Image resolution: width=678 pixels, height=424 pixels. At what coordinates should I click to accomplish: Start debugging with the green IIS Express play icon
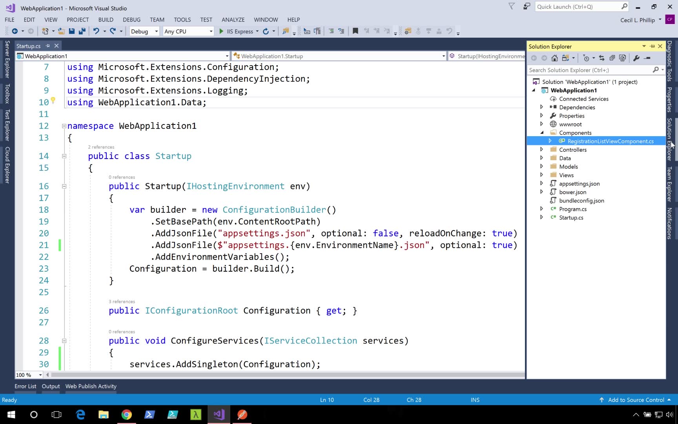221,31
